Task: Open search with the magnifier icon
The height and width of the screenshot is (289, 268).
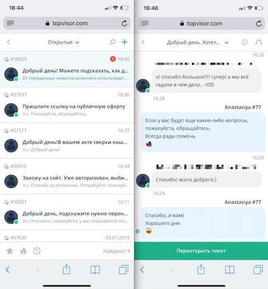Action: tap(113, 42)
